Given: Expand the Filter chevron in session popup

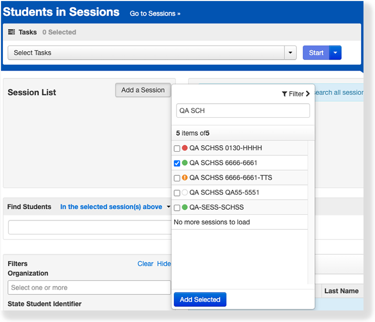Looking at the screenshot, I should click(307, 94).
